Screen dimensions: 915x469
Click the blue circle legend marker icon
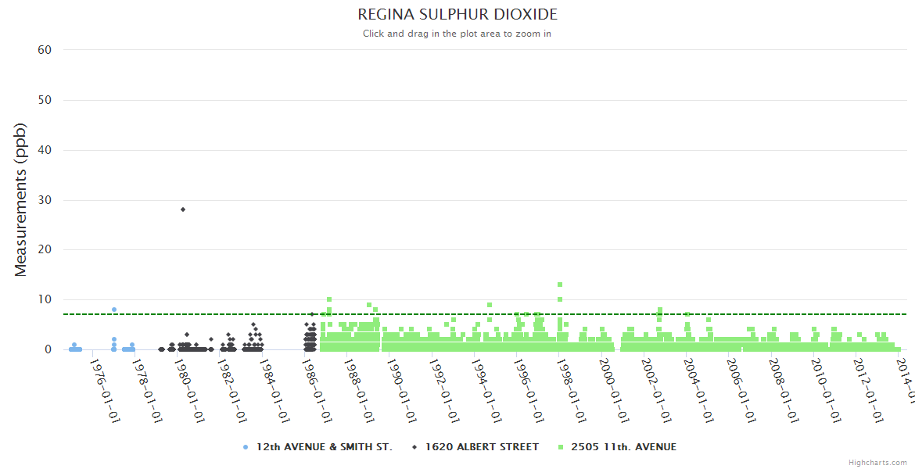click(246, 447)
